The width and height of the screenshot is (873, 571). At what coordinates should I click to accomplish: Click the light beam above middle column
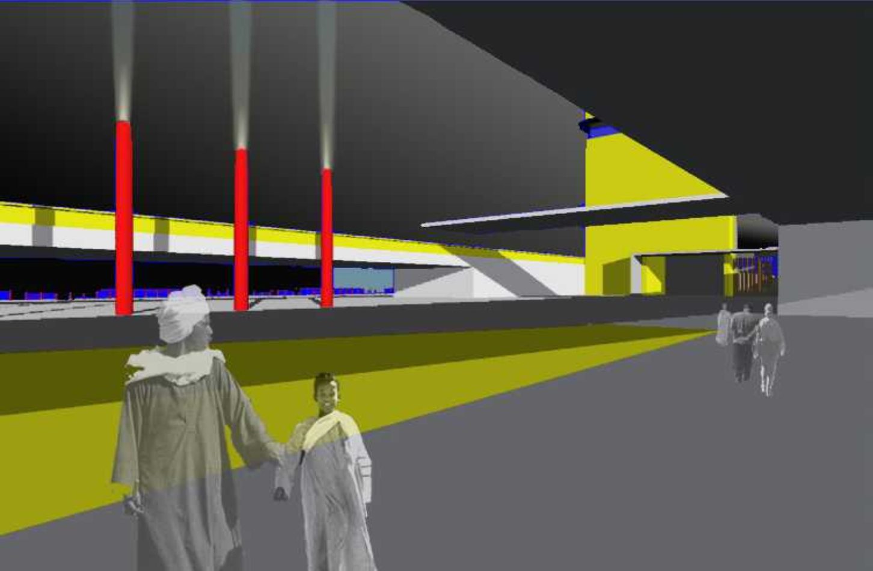240,72
